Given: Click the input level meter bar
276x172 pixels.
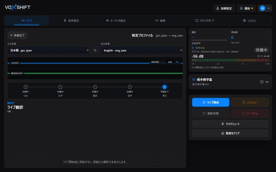Looking at the screenshot, I should coord(230,60).
